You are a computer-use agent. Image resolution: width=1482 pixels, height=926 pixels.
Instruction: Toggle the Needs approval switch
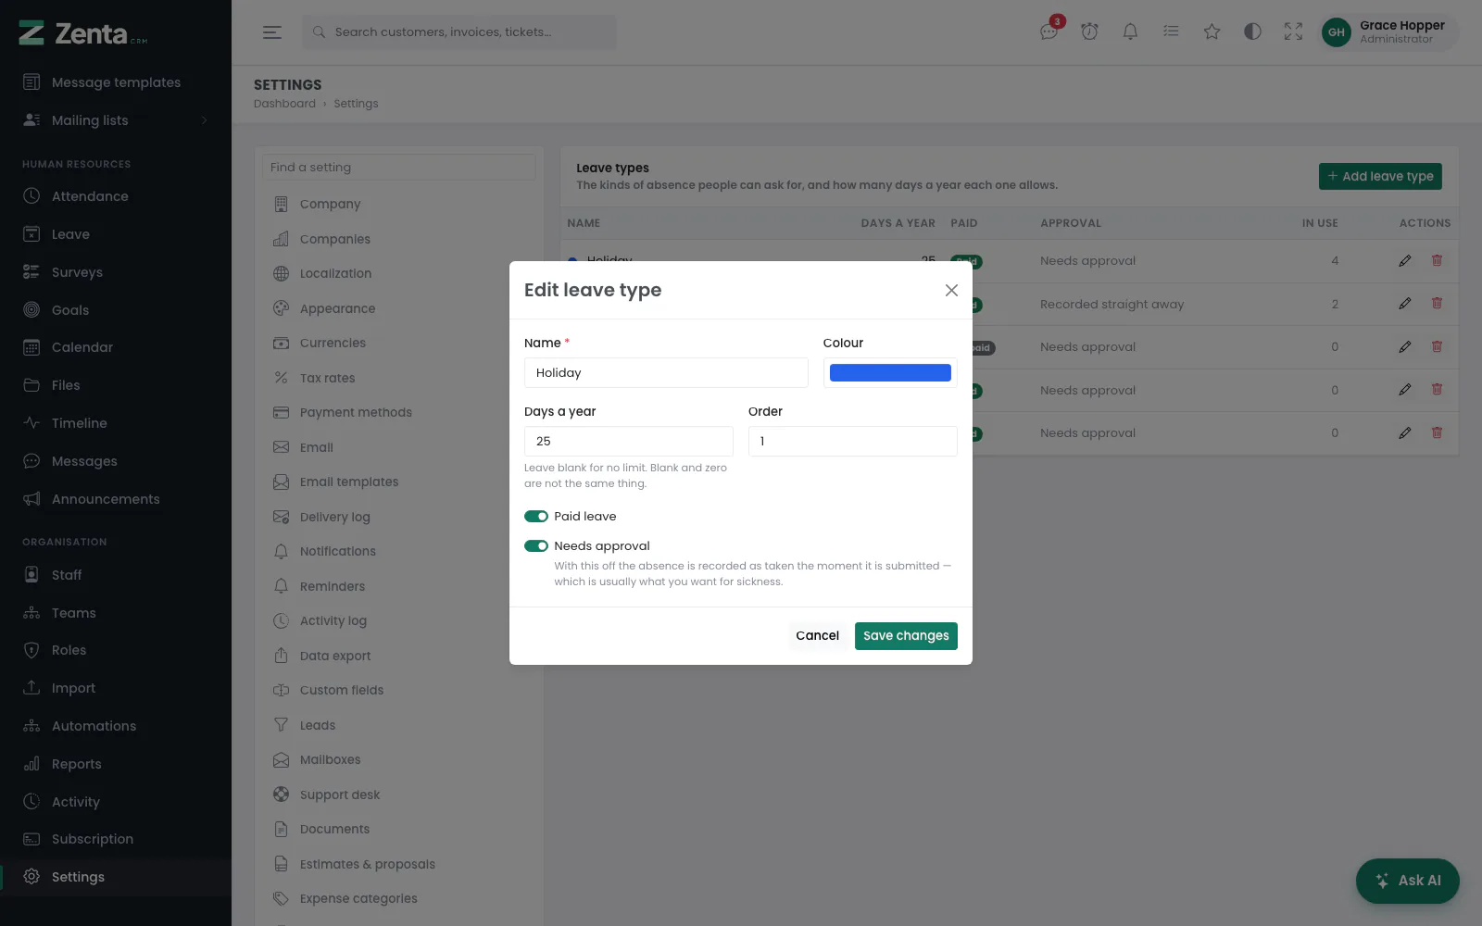click(x=536, y=546)
